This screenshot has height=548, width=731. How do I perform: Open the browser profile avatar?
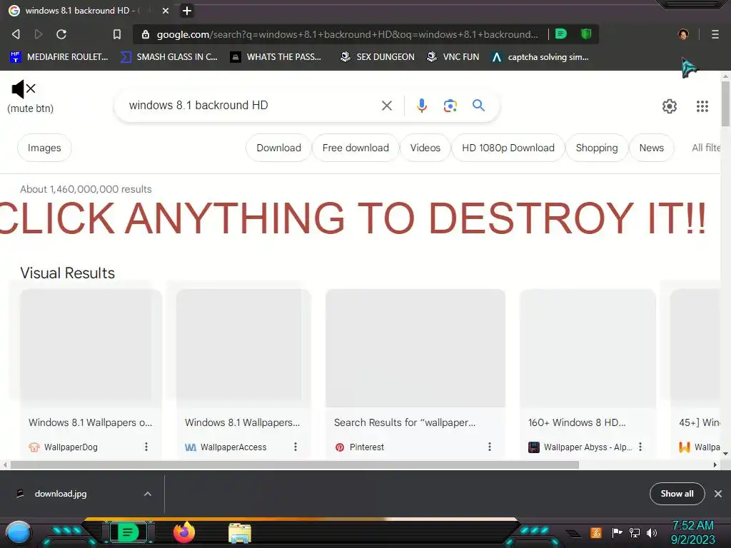[x=683, y=34]
